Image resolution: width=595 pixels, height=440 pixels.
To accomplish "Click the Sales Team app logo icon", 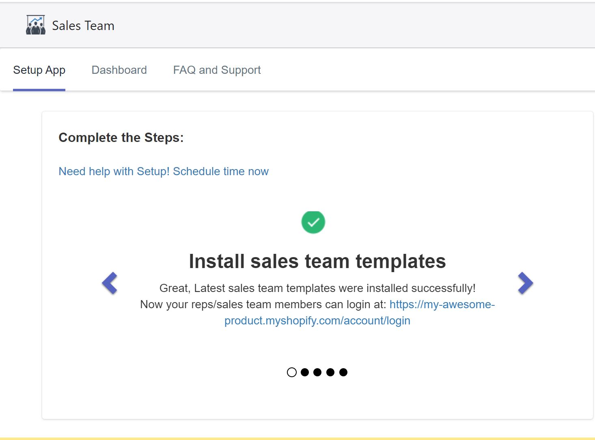I will coord(36,25).
